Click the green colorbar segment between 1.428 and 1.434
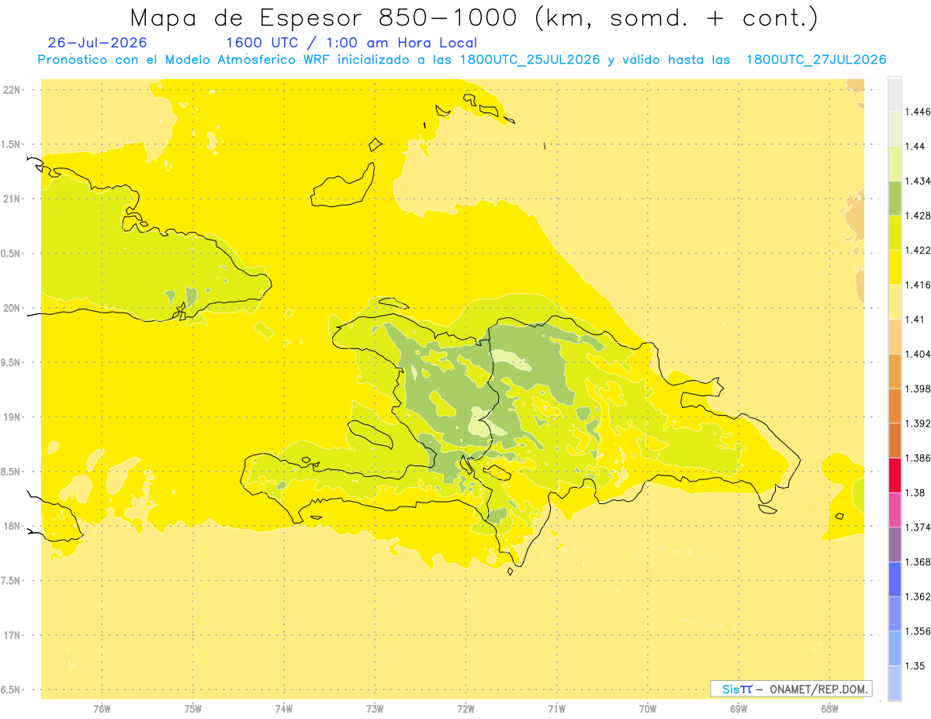 (x=895, y=198)
